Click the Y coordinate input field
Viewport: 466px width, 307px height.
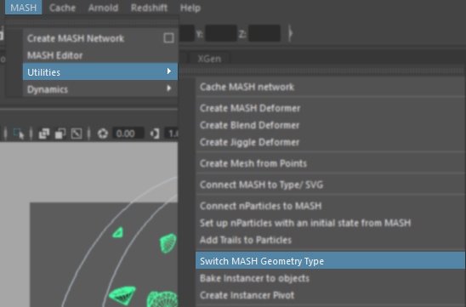click(221, 33)
